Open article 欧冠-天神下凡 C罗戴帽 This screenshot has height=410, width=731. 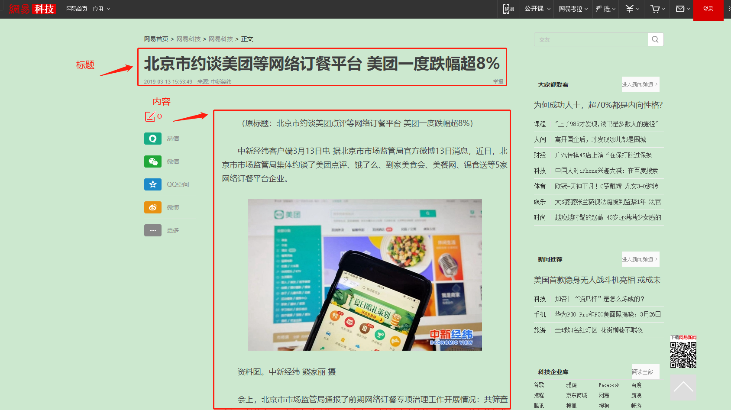coord(606,186)
